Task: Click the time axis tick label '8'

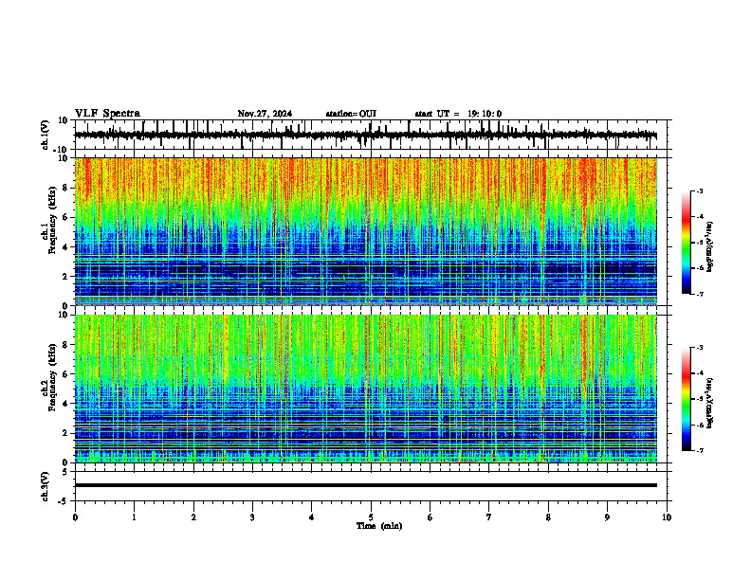Action: coord(548,517)
